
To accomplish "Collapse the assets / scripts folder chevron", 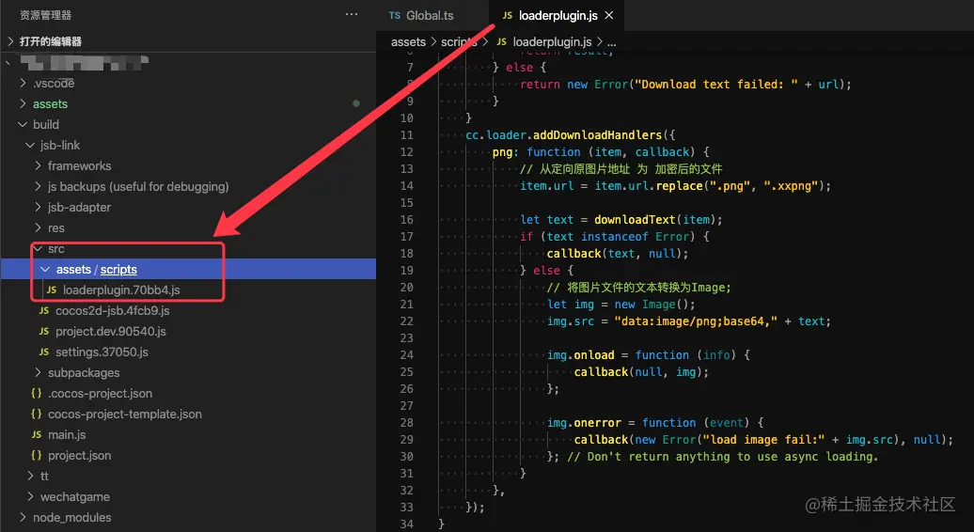I will pos(45,270).
